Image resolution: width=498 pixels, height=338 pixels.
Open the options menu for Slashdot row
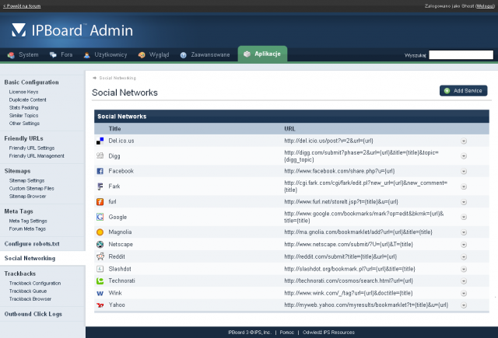coord(464,269)
